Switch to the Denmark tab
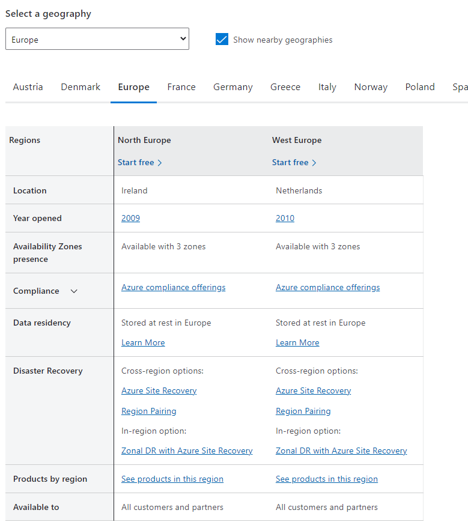 coord(81,87)
